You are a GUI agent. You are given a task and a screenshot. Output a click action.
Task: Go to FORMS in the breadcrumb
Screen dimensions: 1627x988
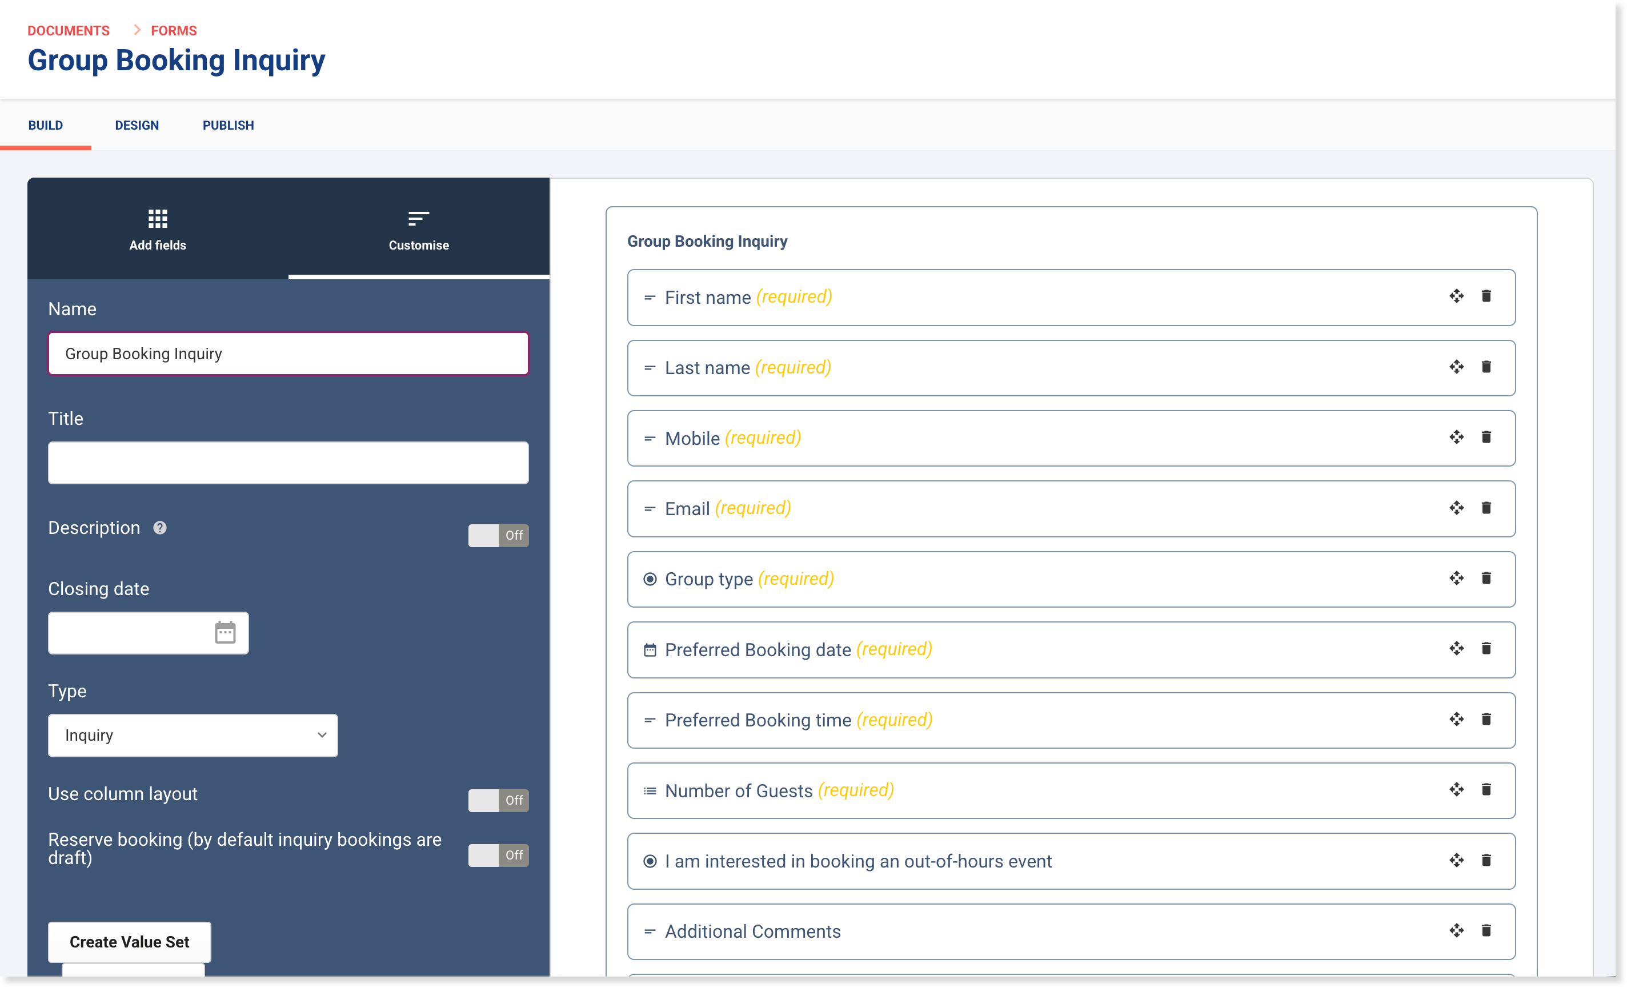(x=174, y=30)
